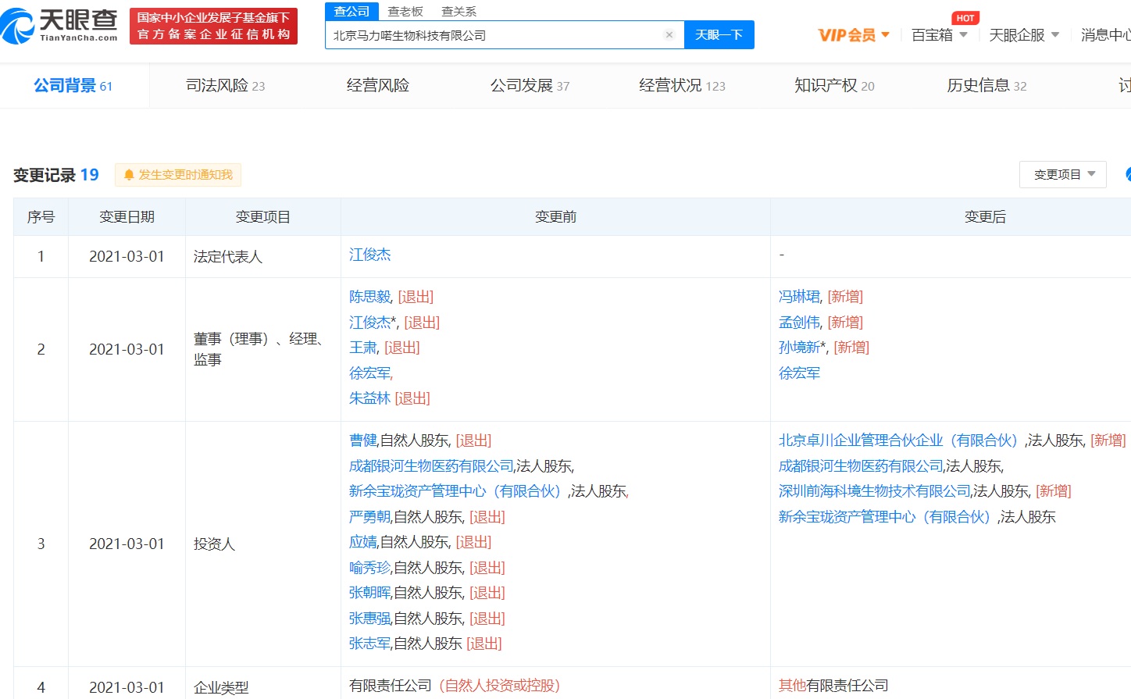The height and width of the screenshot is (699, 1131).
Task: Open the 变更项目 filter dropdown
Action: pyautogui.click(x=1063, y=174)
